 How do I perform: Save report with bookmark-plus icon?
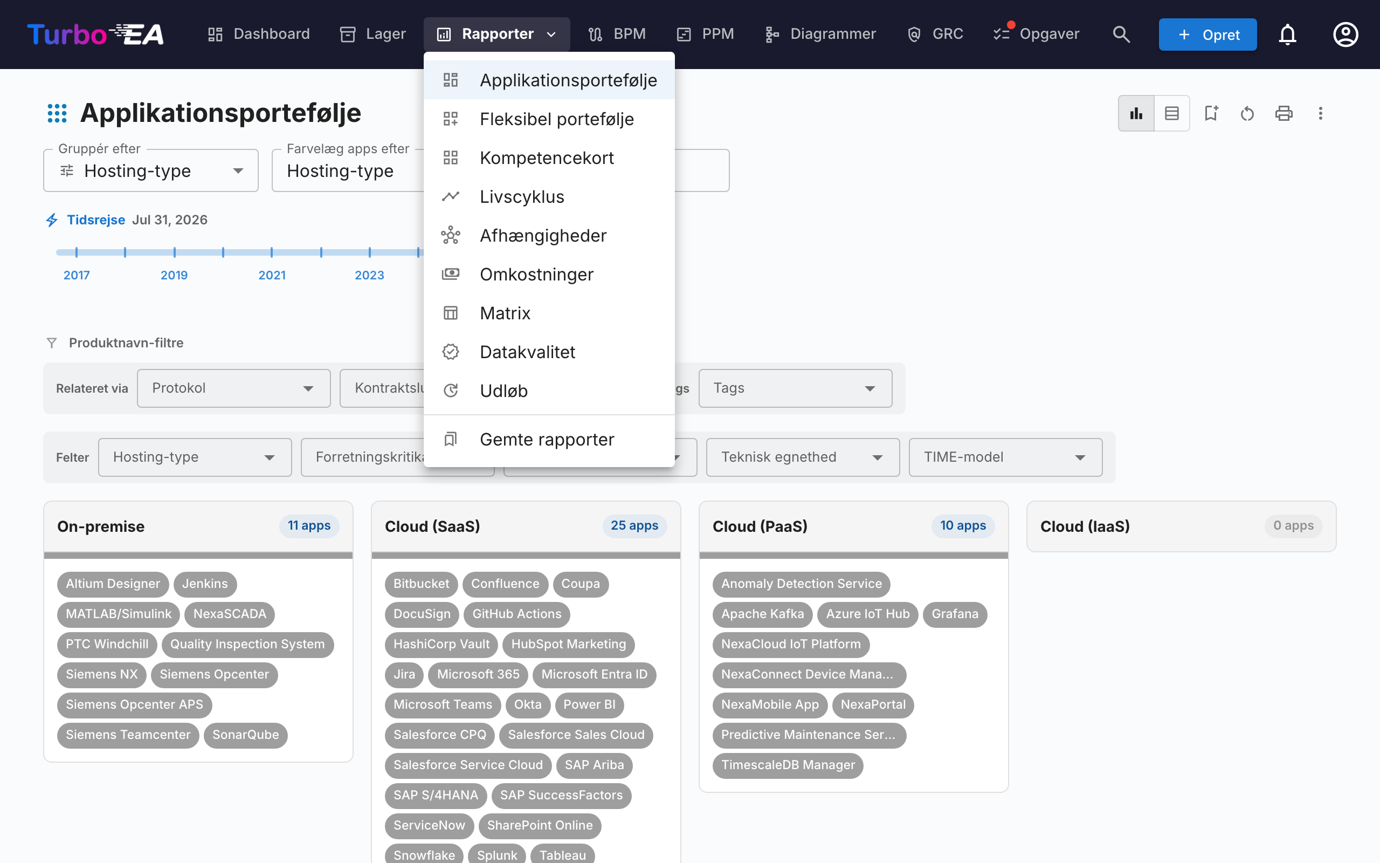(1211, 114)
